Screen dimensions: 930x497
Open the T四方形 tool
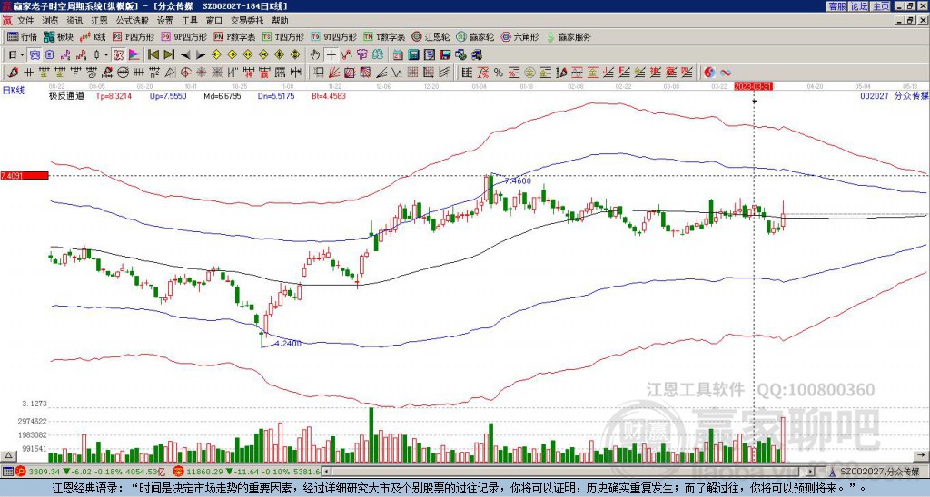283,36
